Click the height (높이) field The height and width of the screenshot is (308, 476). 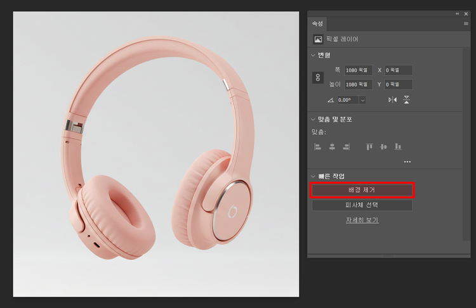point(358,84)
